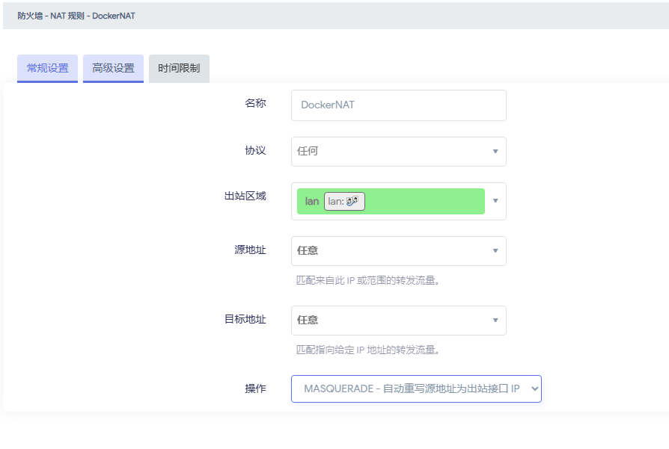Expand the 出站区域 zone dropdown arrow
Screen dimensions: 669x449
[495, 201]
